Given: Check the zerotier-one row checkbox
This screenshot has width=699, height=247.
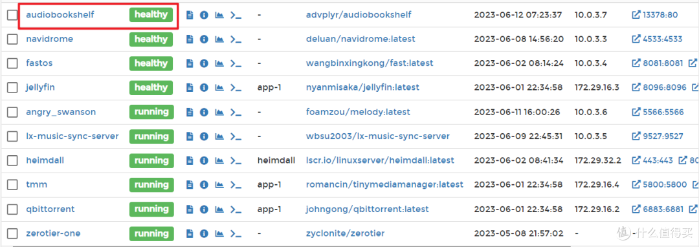Looking at the screenshot, I should [12, 233].
